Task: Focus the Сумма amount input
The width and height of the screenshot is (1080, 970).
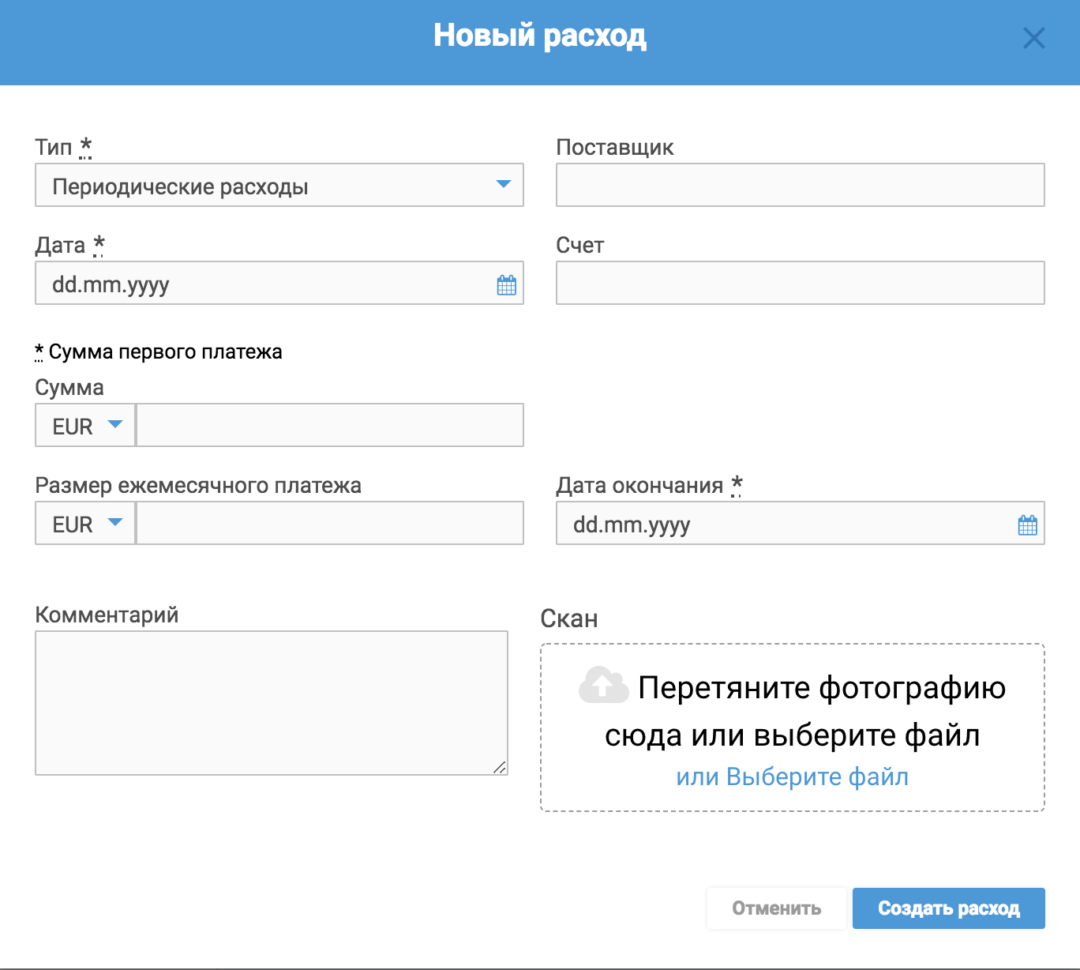Action: pyautogui.click(x=330, y=425)
